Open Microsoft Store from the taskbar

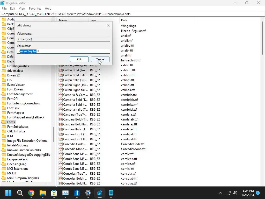click(54, 193)
